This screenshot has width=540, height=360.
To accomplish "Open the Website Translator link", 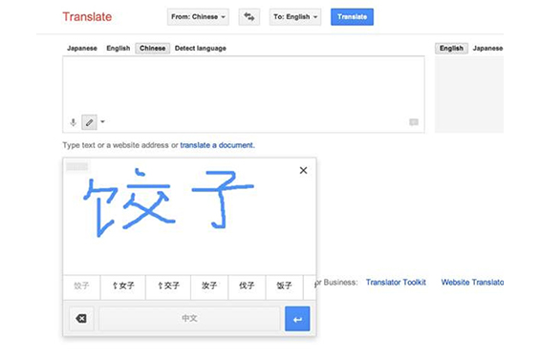I will click(x=472, y=283).
